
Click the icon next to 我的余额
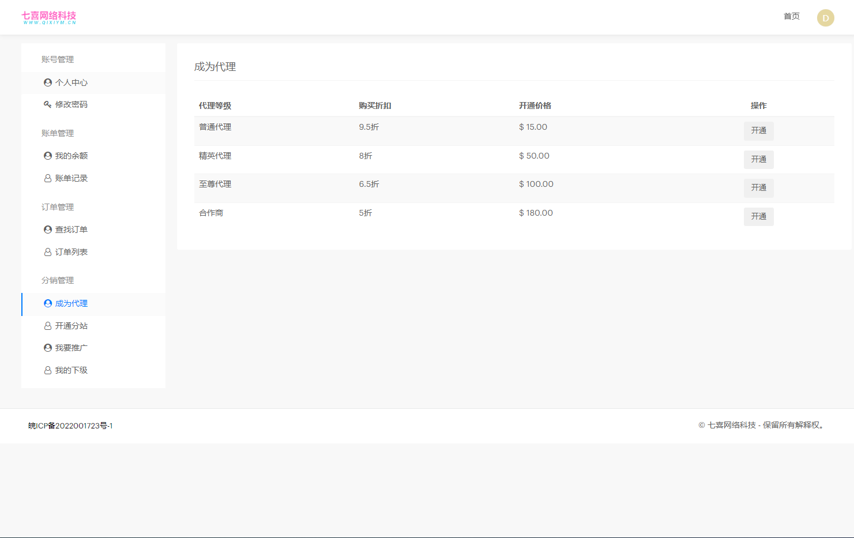[x=48, y=156]
